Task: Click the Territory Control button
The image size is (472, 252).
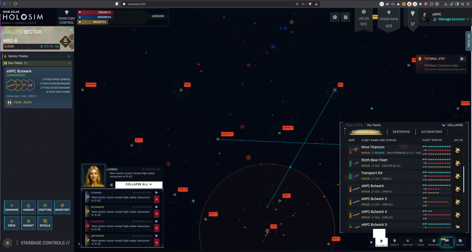Action: (67, 18)
